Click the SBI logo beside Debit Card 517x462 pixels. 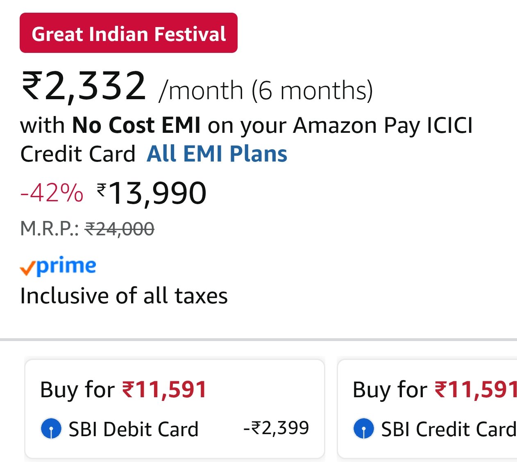51,429
